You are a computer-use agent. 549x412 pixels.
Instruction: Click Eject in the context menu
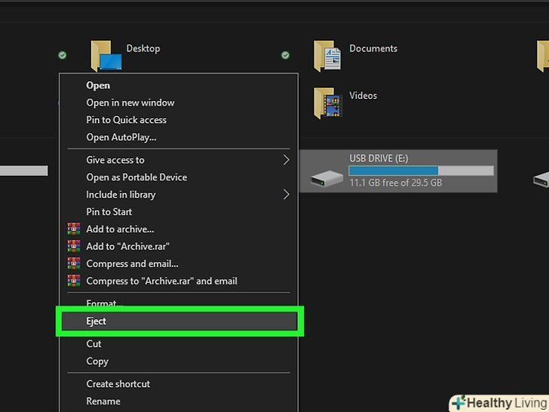coord(179,321)
